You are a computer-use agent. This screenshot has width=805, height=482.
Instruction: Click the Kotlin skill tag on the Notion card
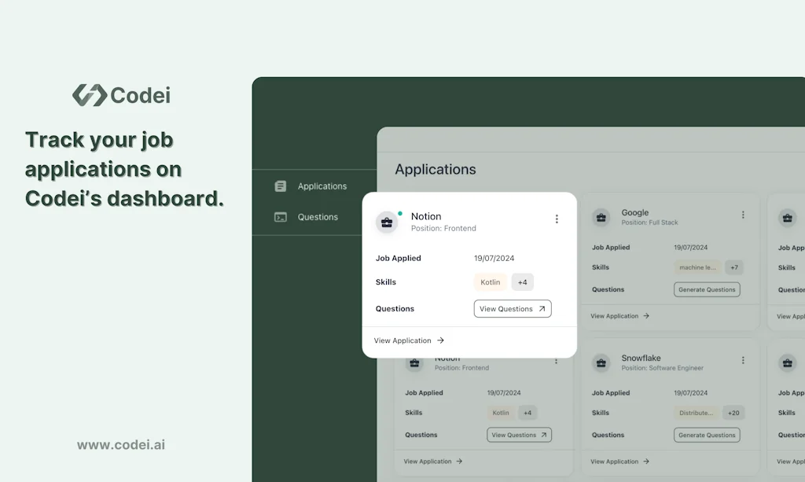point(490,281)
